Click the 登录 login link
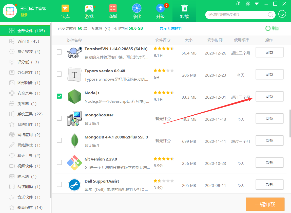Viewport: 291px width, 213px height. 24,15
